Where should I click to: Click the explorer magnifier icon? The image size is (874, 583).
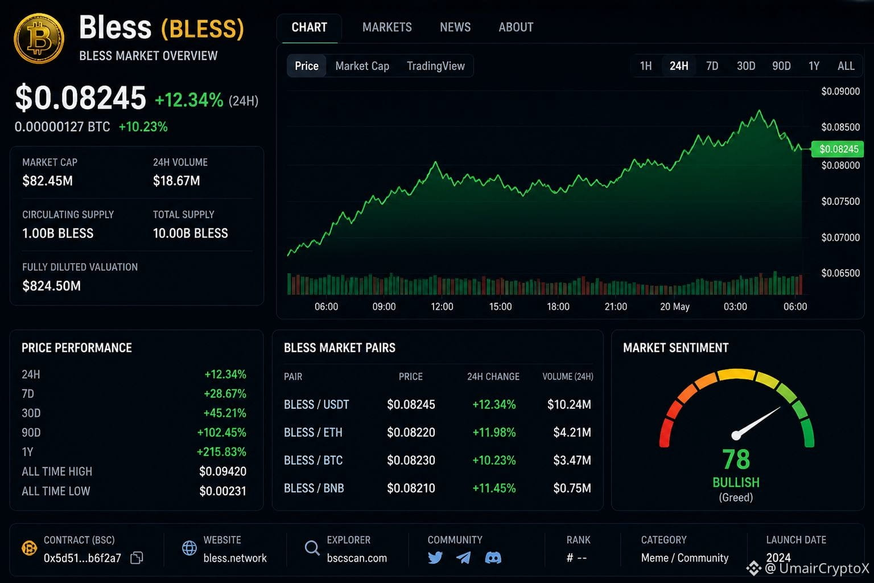(x=312, y=548)
